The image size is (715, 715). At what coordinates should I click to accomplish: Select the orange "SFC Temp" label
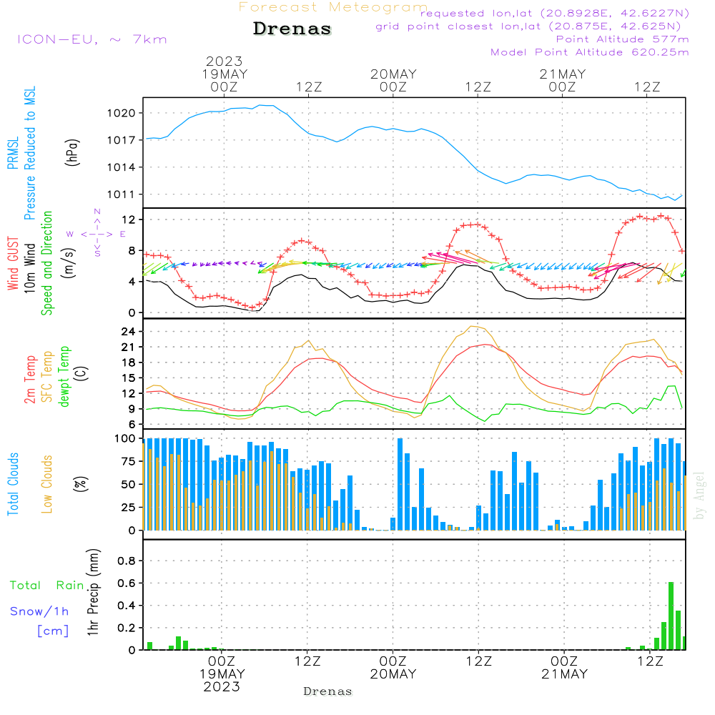pos(47,377)
